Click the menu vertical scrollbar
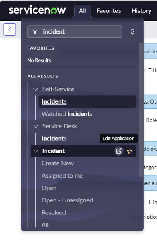157x241 pixels. pos(141,110)
